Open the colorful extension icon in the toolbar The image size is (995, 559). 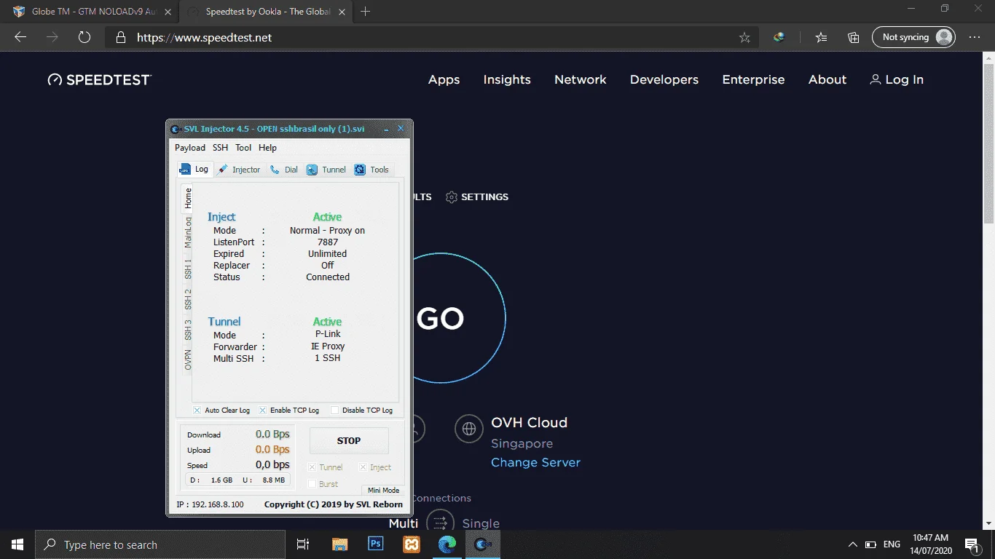pos(779,37)
